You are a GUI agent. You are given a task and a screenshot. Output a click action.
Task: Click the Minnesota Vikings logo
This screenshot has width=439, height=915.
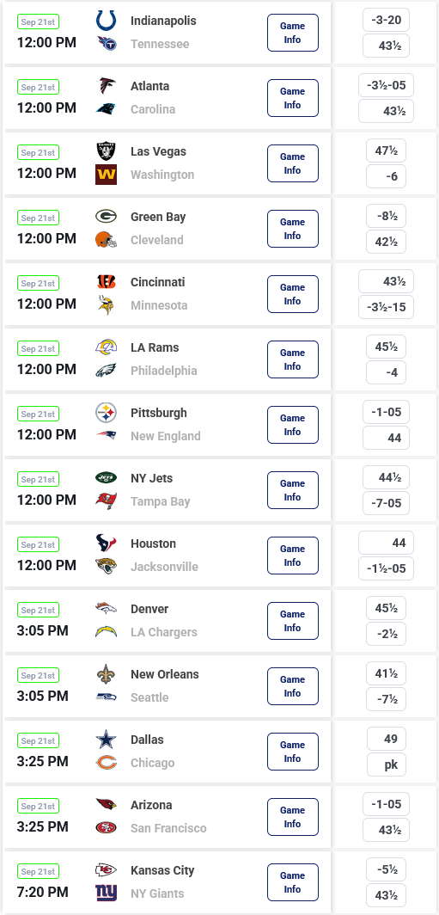107,305
